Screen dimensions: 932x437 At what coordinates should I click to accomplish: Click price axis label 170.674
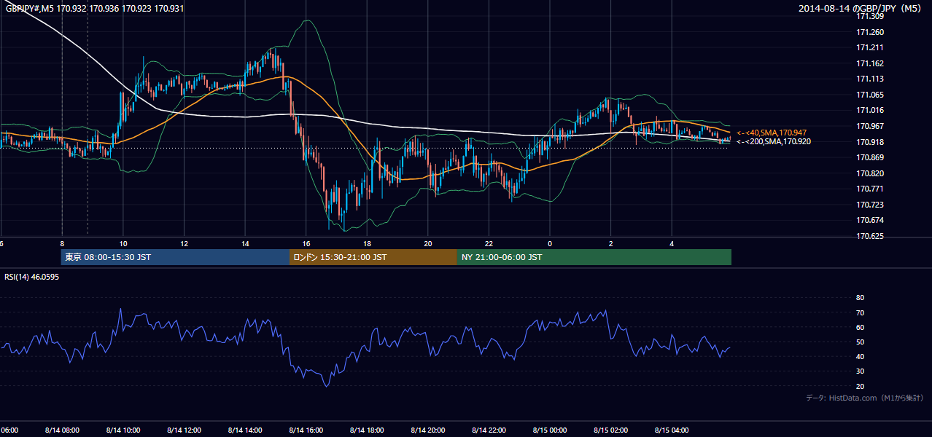[x=870, y=220]
